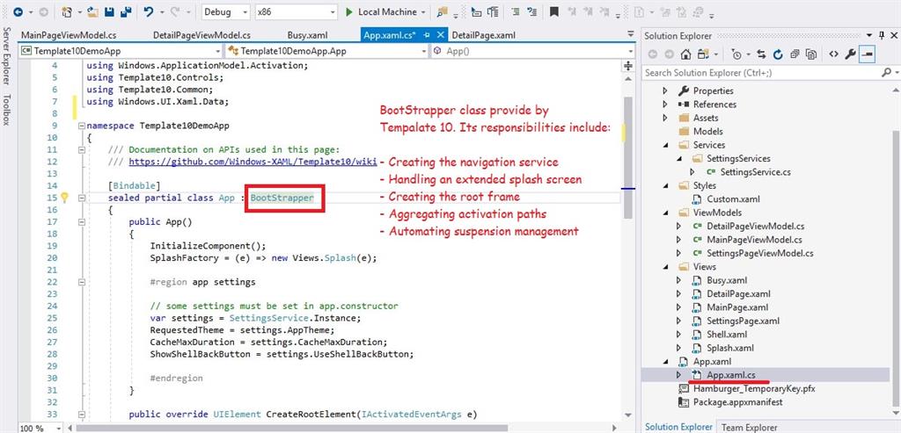Viewport: 901px width, 433px height.
Task: Select Package.appxmanifest file
Action: [x=738, y=402]
